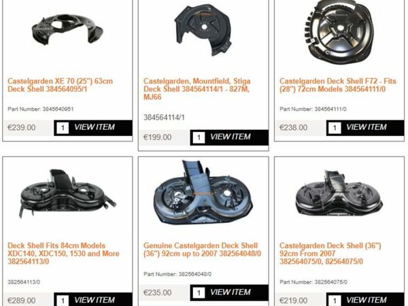Select the 84cm deck shell thumbnail
This screenshot has width=408, height=306.
click(x=67, y=194)
